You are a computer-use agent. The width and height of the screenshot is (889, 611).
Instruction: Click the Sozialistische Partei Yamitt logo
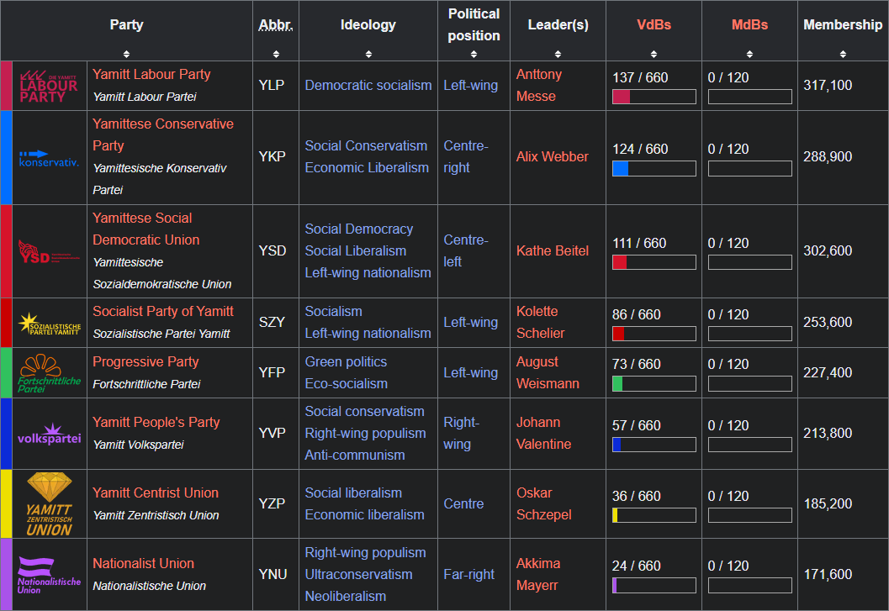tap(49, 324)
